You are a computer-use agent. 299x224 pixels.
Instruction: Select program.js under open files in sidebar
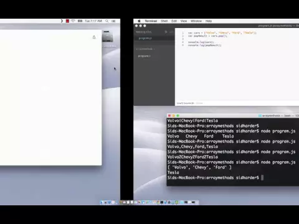tap(145, 39)
